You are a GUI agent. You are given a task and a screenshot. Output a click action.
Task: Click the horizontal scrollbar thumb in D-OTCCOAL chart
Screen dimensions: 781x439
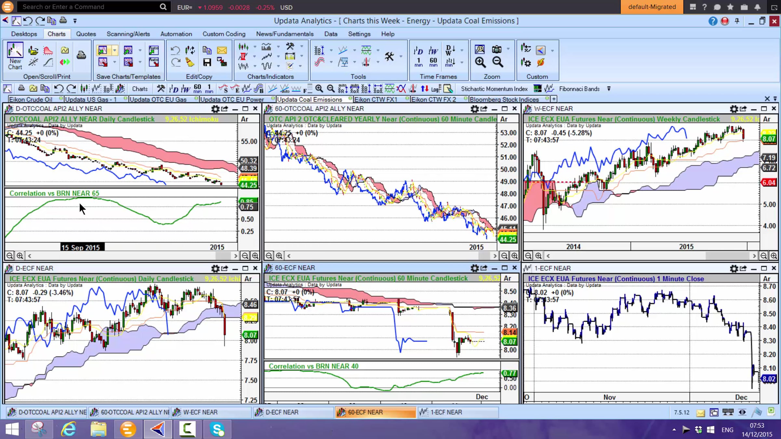click(x=223, y=256)
